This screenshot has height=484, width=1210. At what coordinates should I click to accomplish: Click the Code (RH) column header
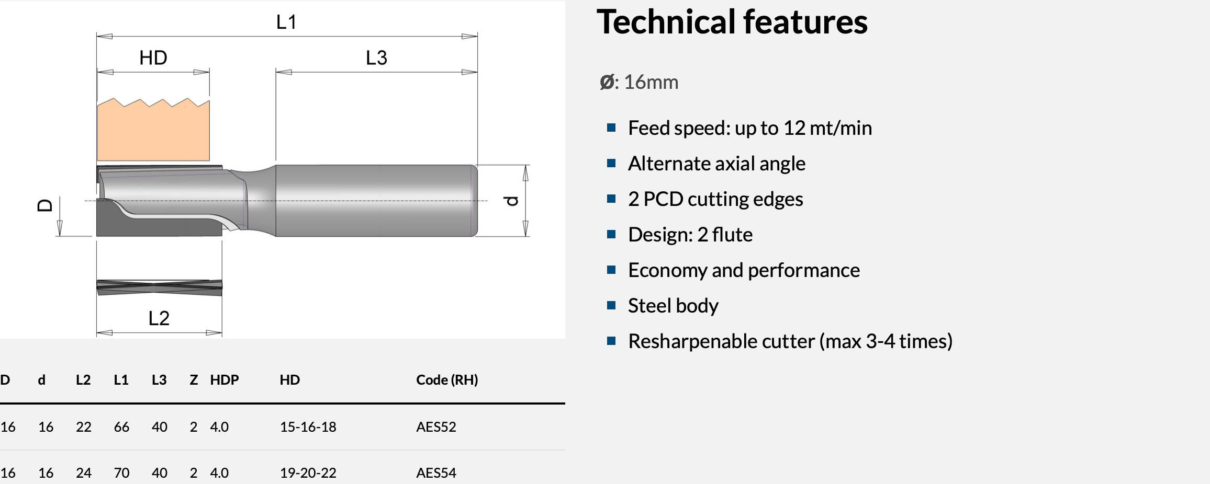coord(447,380)
